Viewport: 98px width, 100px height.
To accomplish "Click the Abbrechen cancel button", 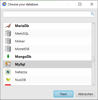I will (85, 94).
